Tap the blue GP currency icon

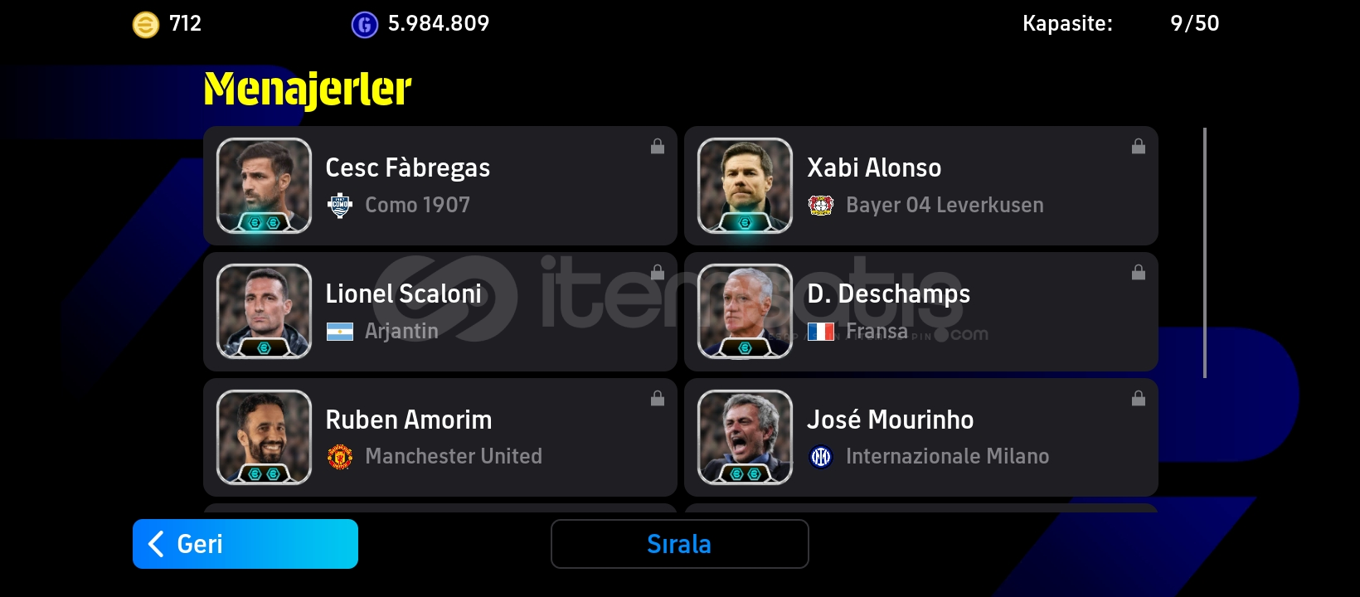(x=365, y=25)
